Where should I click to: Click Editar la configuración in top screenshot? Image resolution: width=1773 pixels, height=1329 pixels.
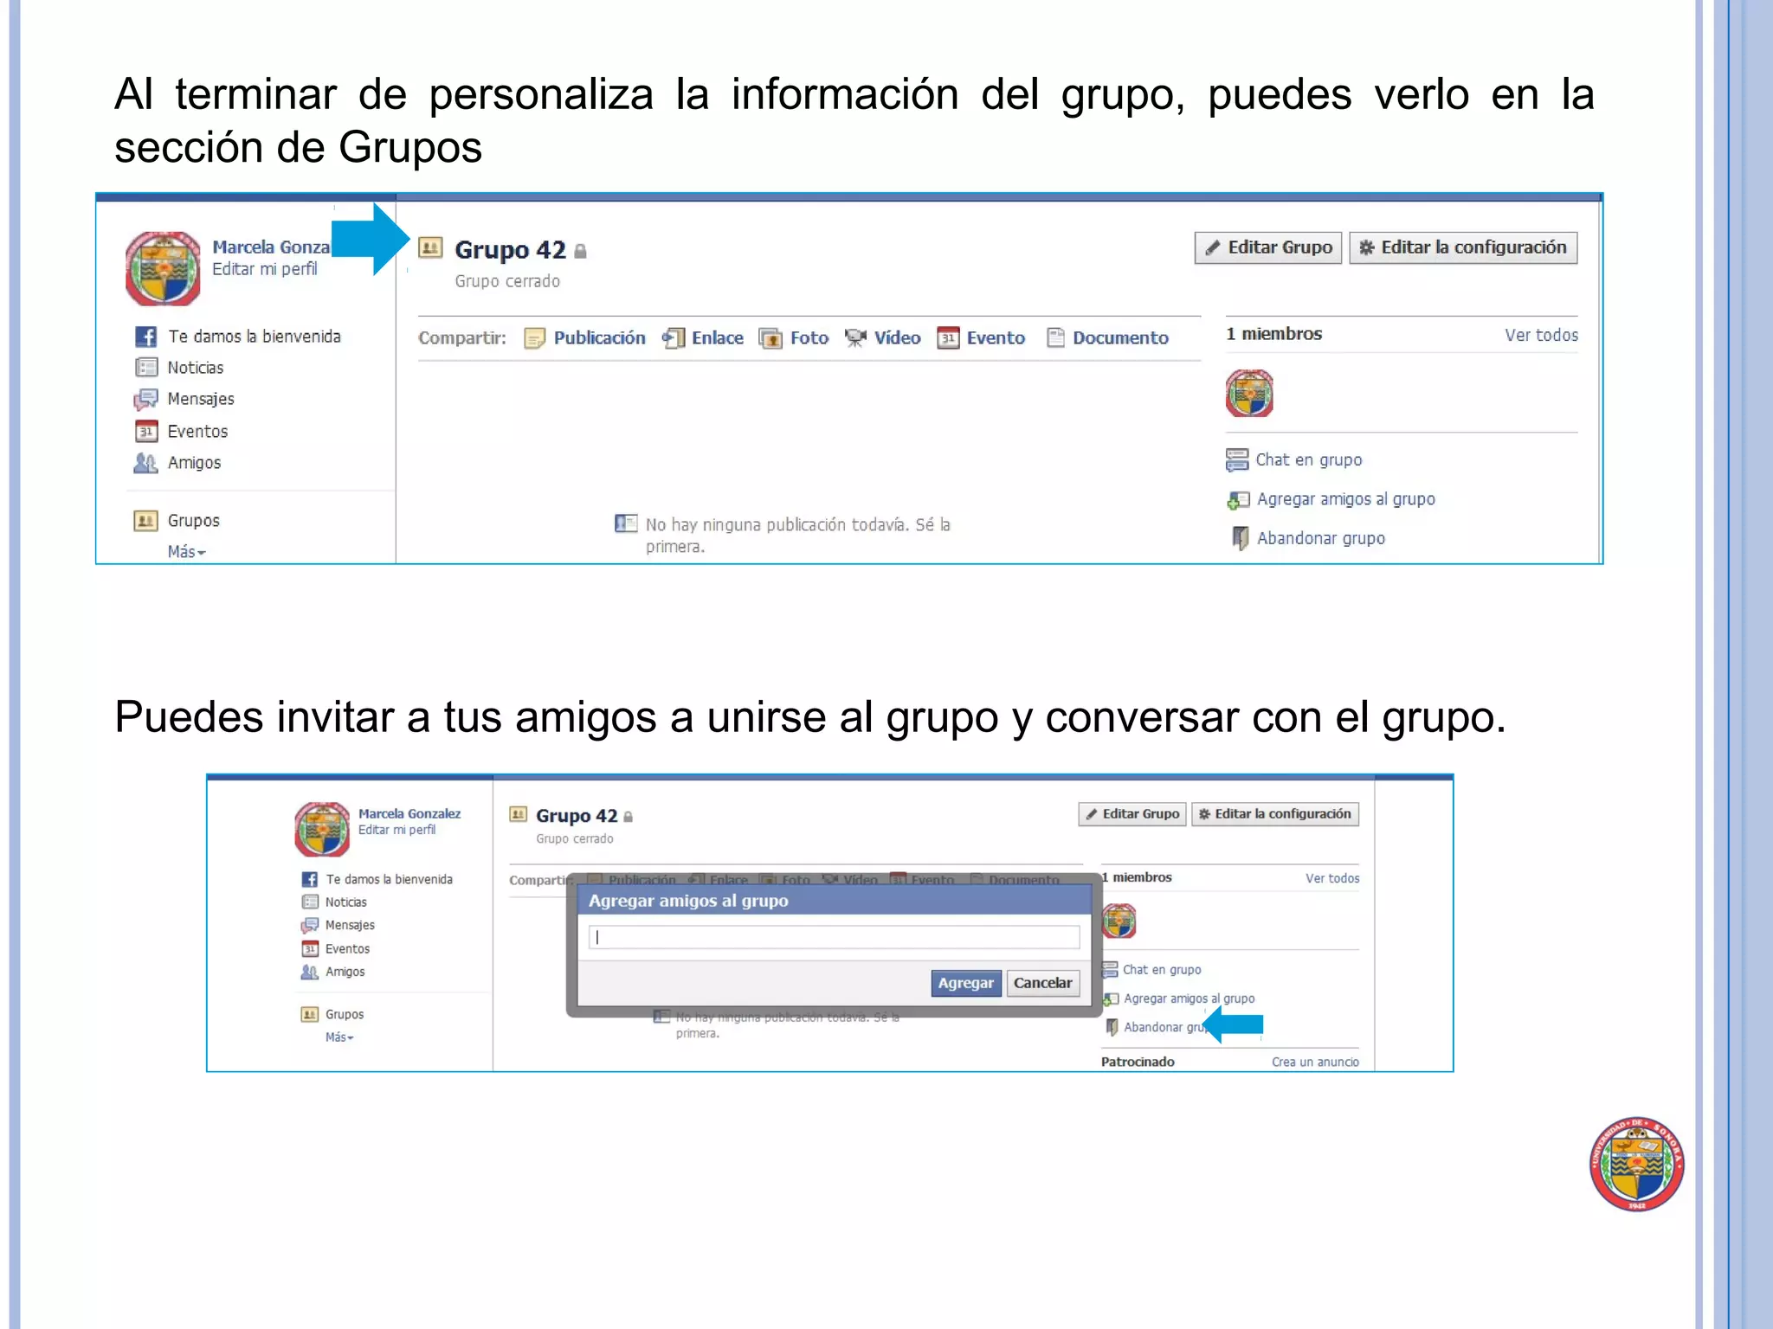[x=1463, y=247]
